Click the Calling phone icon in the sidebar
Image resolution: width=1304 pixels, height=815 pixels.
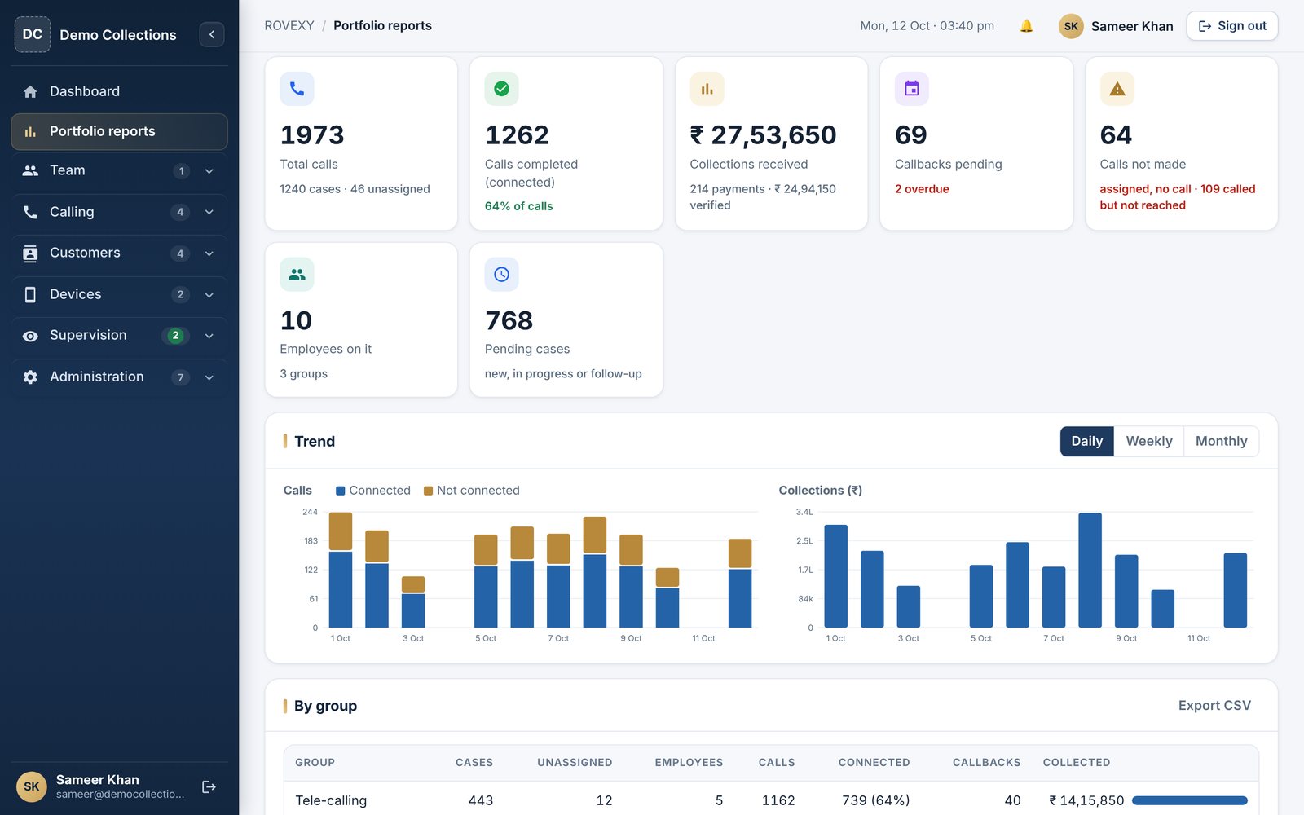[30, 212]
